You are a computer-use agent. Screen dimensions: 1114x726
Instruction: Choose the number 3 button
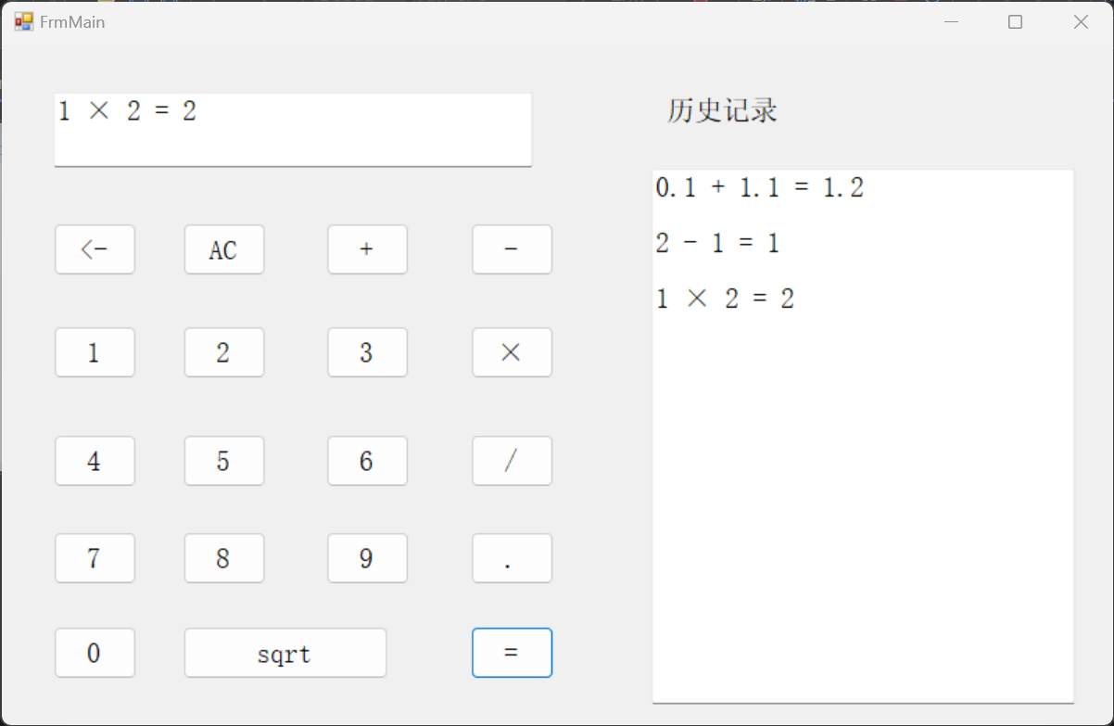coord(367,352)
